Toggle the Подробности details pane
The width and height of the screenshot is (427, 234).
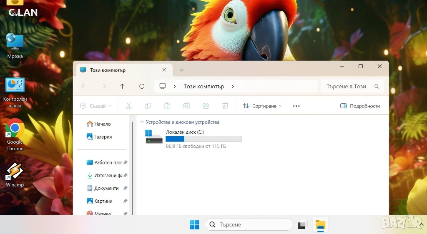(x=360, y=106)
